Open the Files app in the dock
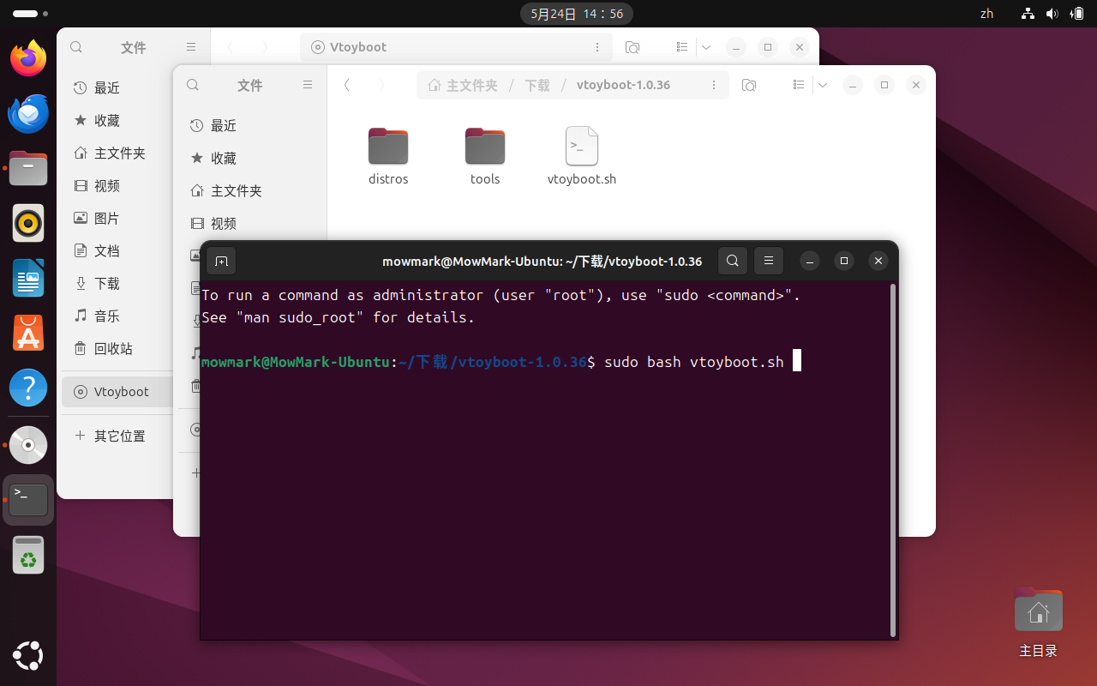The width and height of the screenshot is (1097, 686). pyautogui.click(x=28, y=168)
